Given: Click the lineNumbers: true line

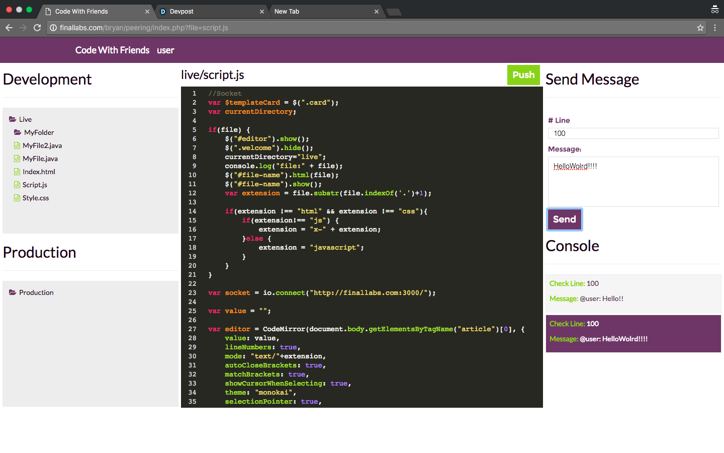Looking at the screenshot, I should tap(262, 347).
